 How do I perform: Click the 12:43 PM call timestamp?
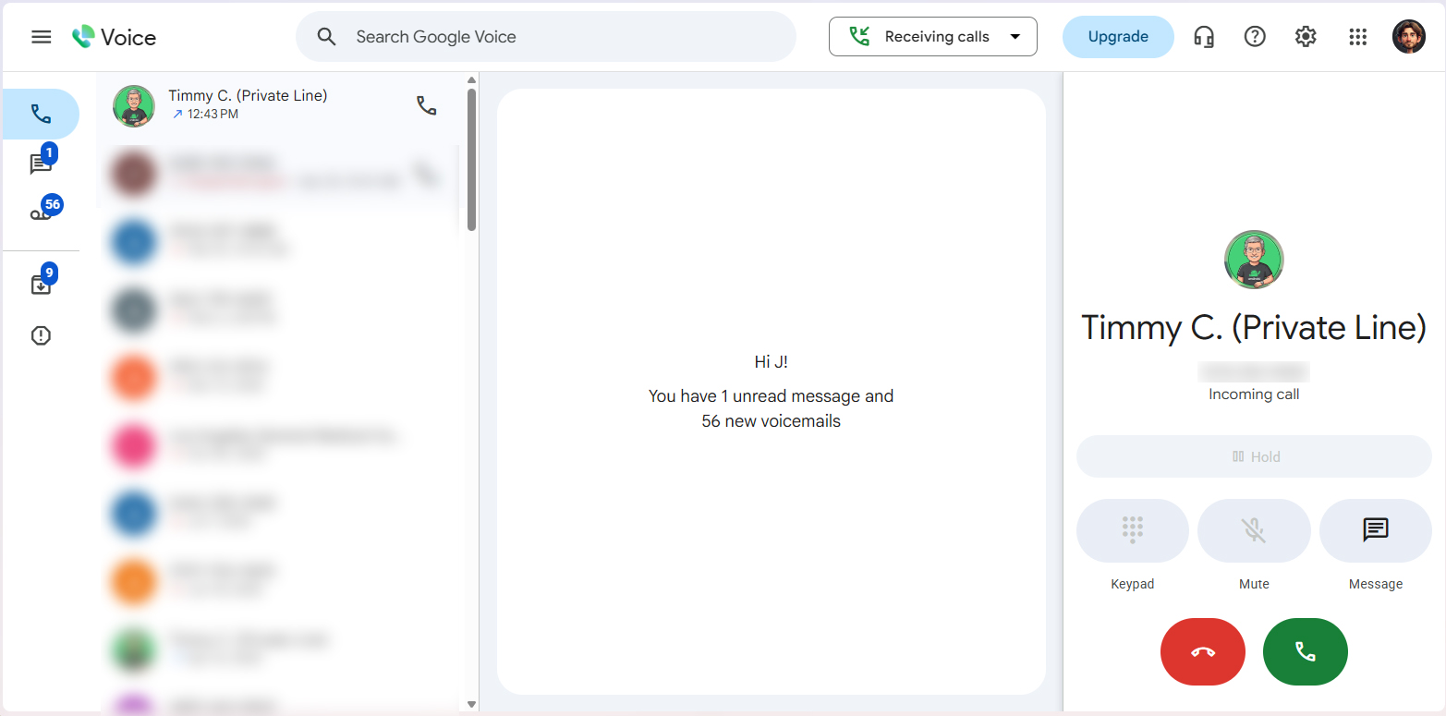point(213,115)
